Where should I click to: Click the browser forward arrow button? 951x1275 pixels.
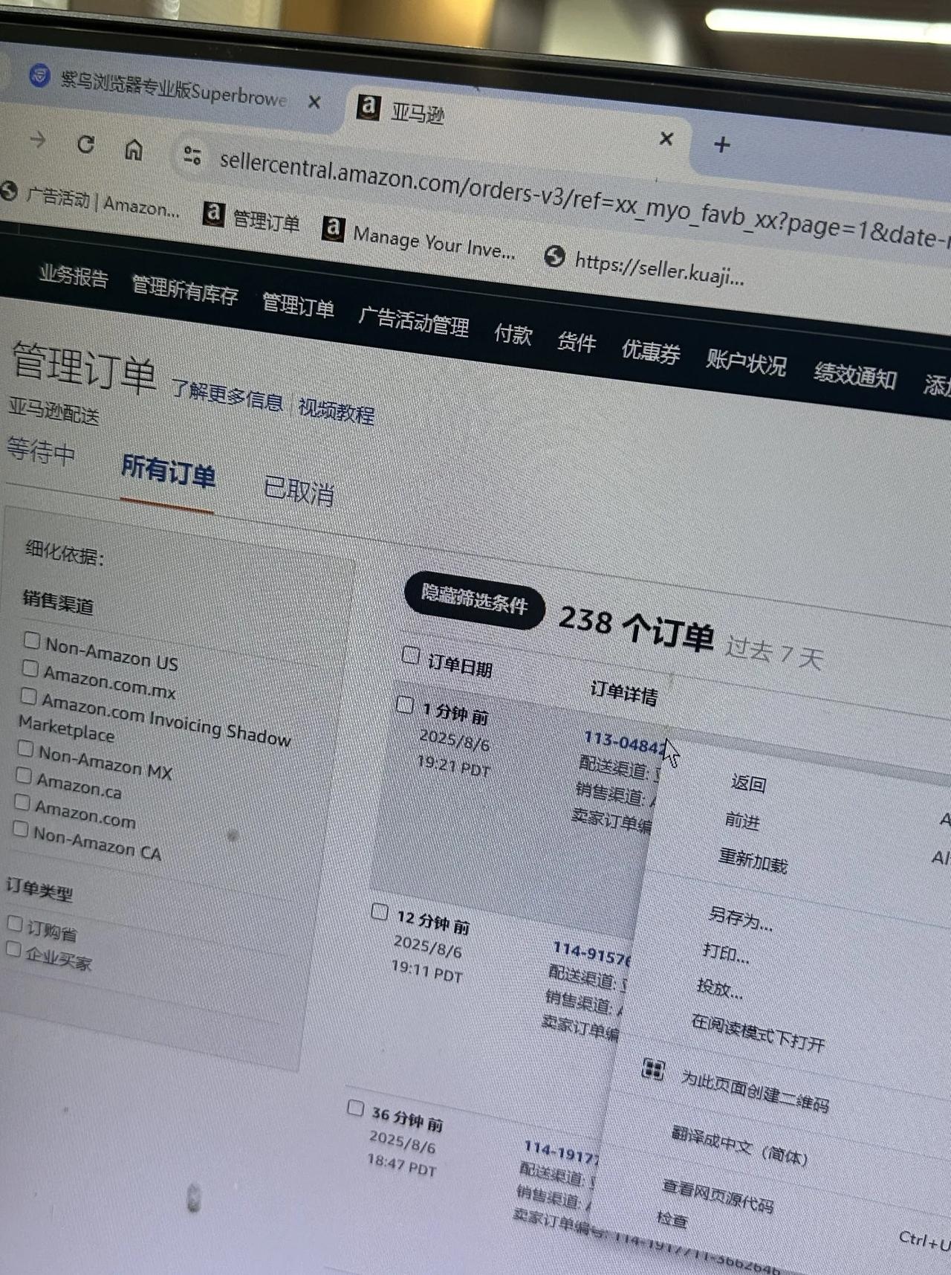[37, 140]
